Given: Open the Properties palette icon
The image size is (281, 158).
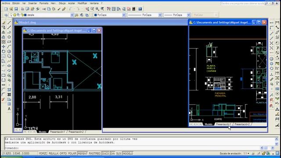Looking at the screenshot, I should click(x=108, y=9).
